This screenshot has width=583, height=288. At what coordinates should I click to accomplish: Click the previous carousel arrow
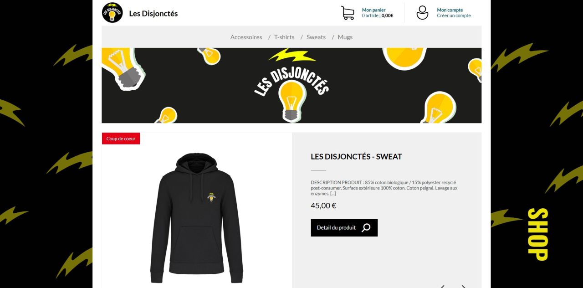(x=442, y=287)
